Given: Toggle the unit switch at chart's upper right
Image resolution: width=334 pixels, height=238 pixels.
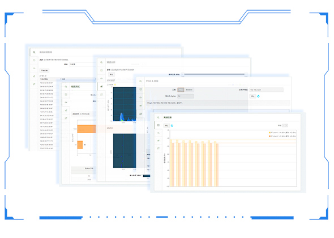Looking at the screenshot, I should point(285,125).
